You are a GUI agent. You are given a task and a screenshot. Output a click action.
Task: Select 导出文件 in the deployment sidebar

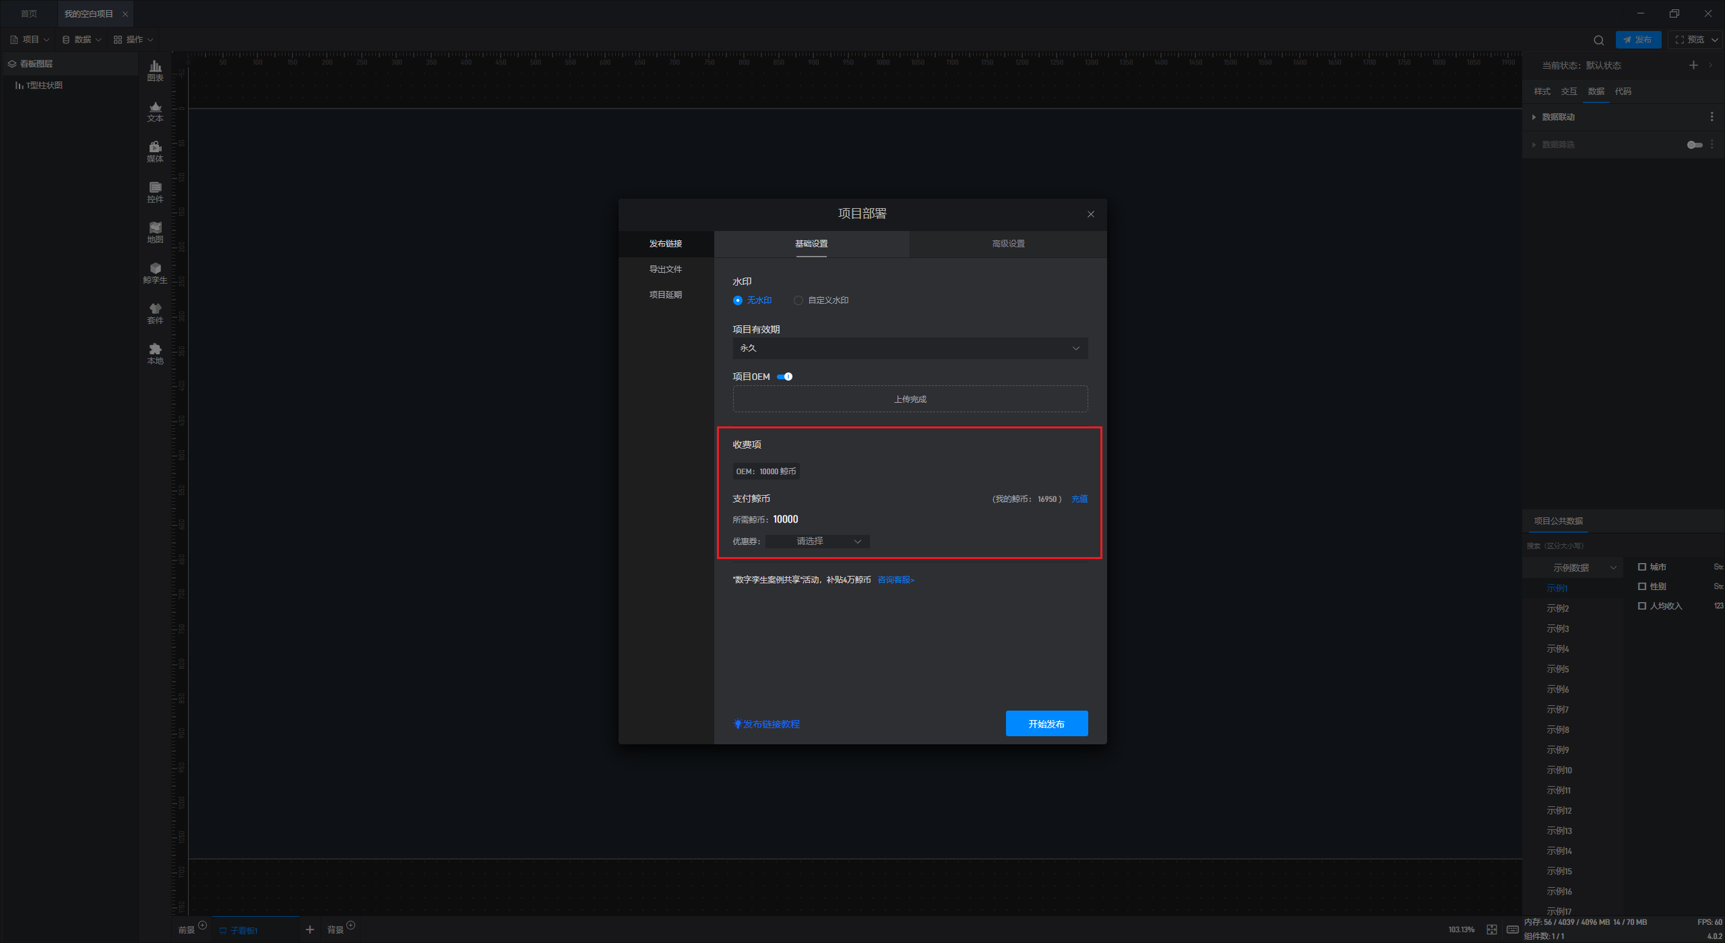pos(665,269)
